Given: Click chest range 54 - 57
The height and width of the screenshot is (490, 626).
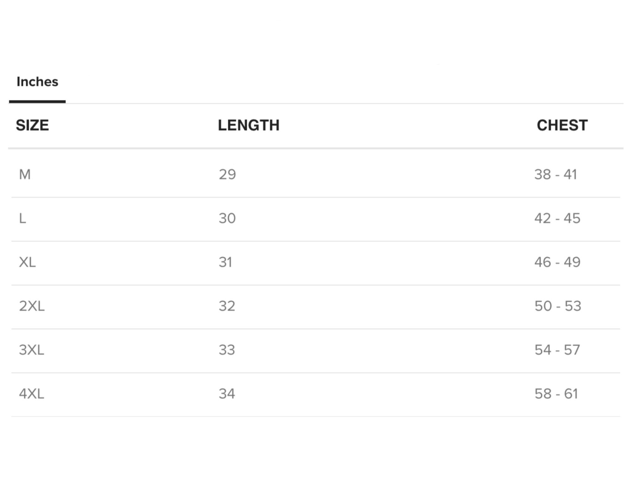Looking at the screenshot, I should click(x=557, y=350).
